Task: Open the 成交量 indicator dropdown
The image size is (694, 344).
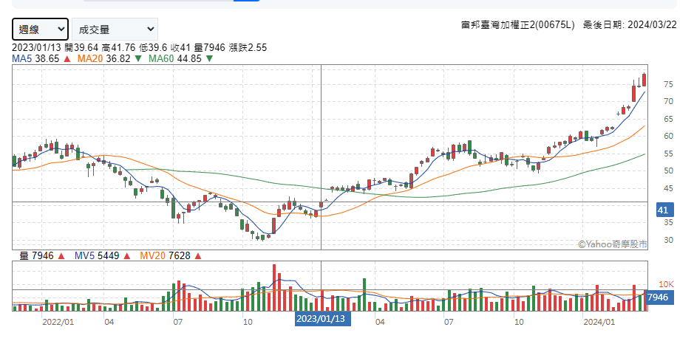Action: click(x=115, y=29)
